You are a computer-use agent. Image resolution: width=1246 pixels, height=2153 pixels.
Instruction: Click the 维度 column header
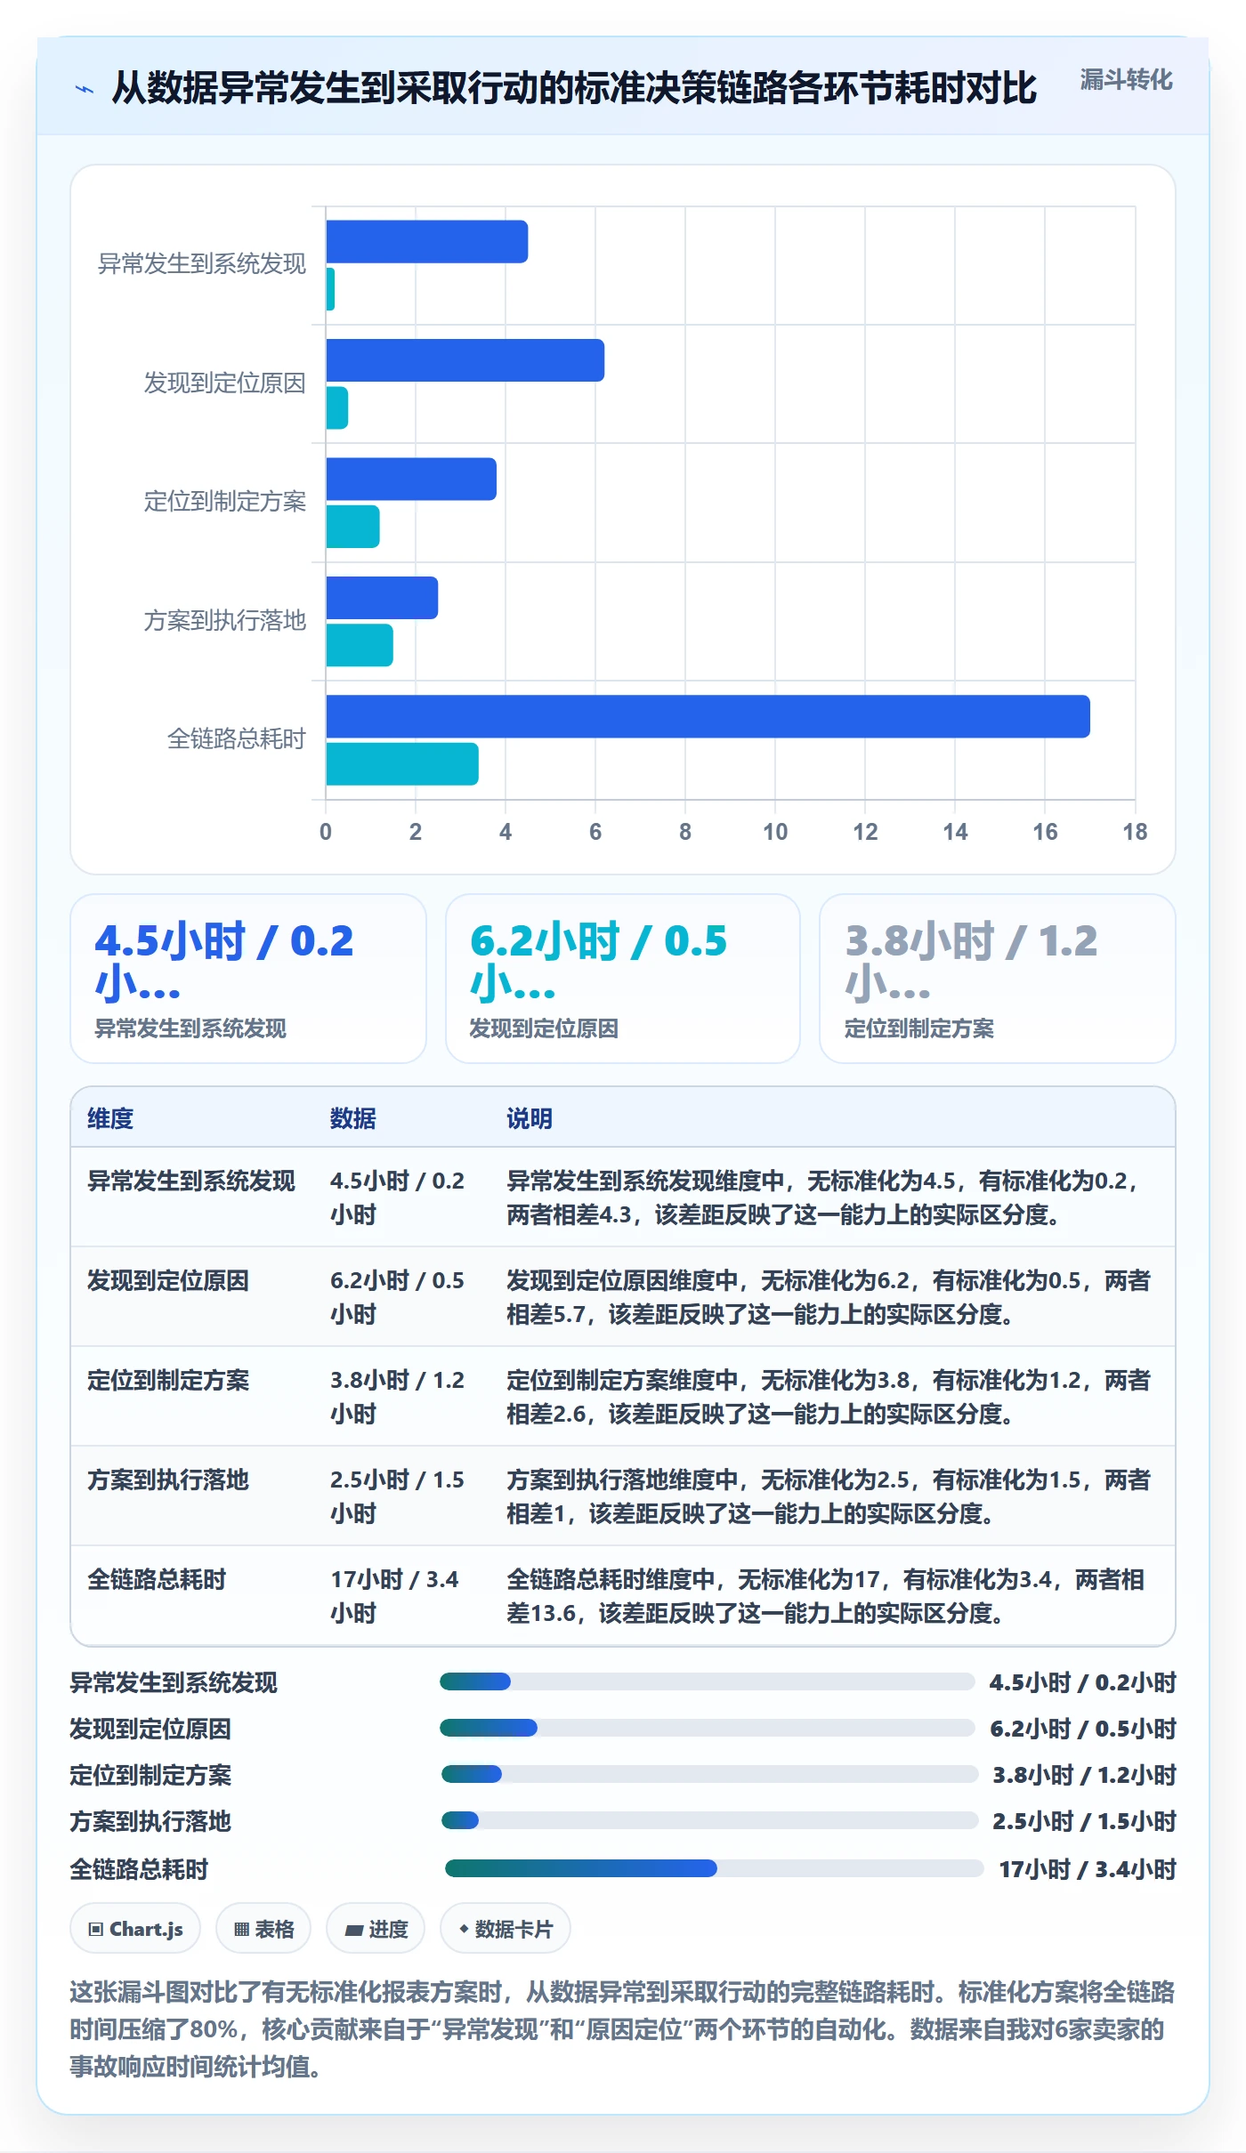point(110,1118)
